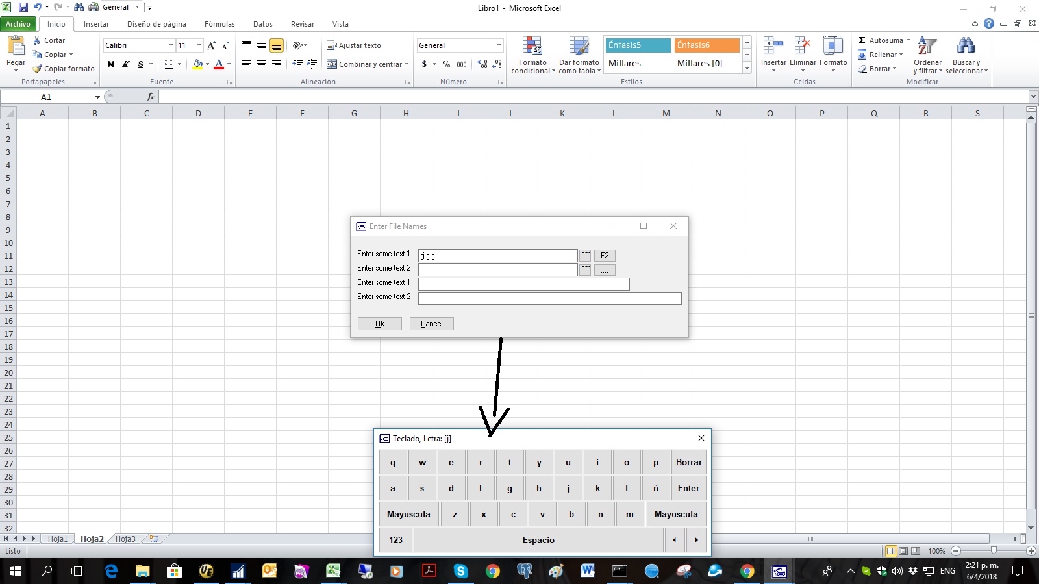Click the percent style icon
The height and width of the screenshot is (584, 1039).
tap(446, 64)
